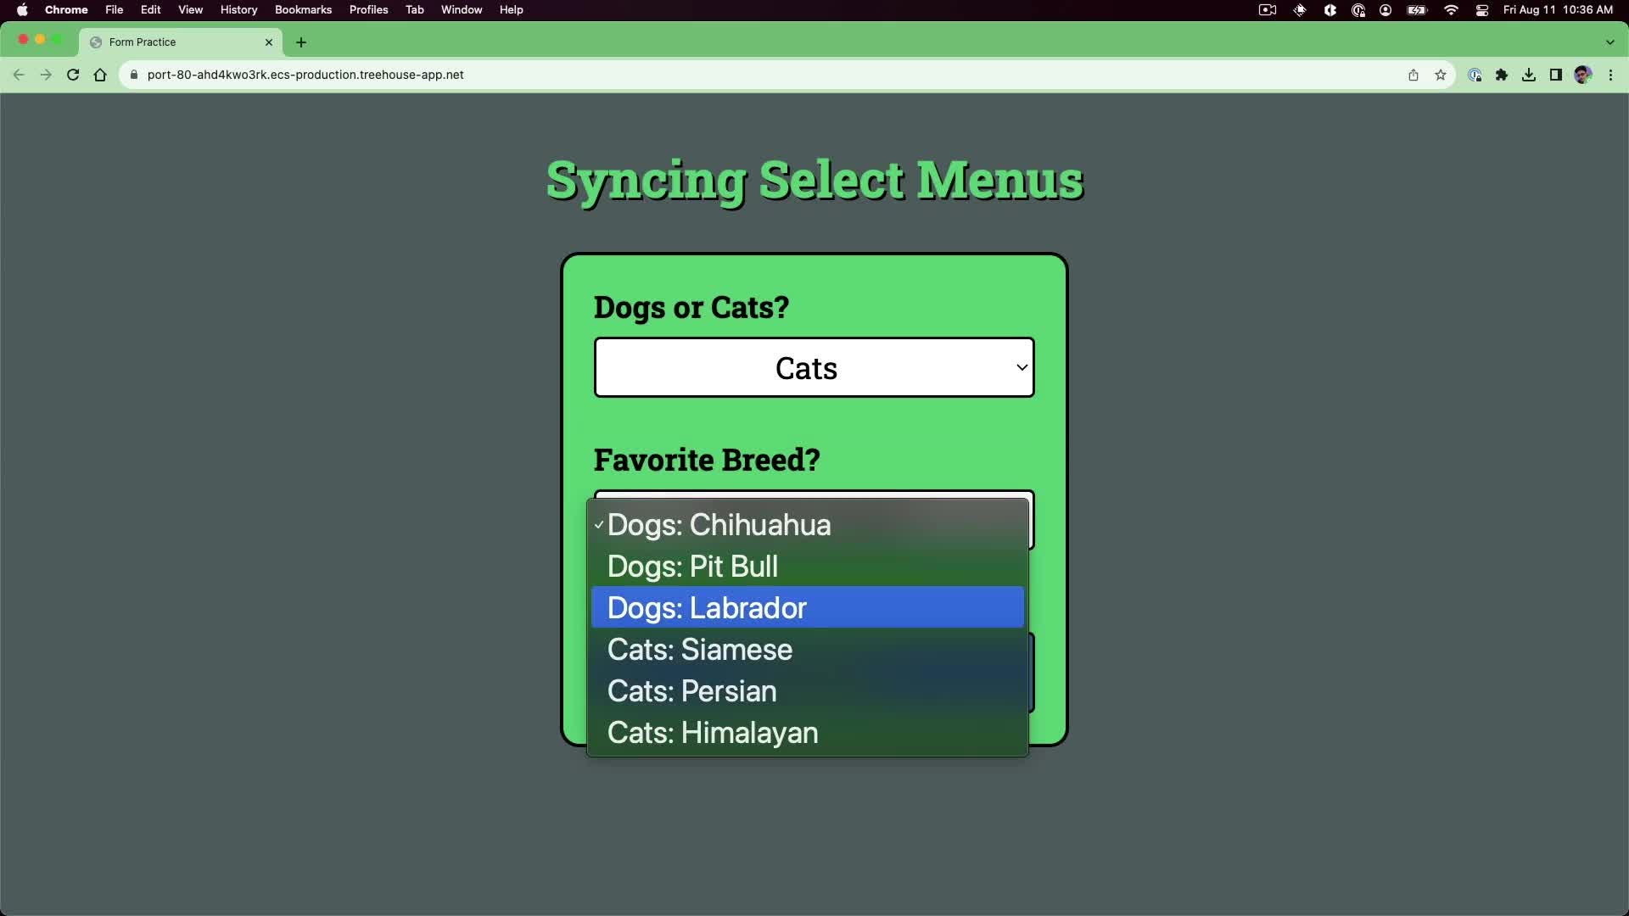This screenshot has height=916, width=1629.
Task: Click the browser back button
Action: point(19,75)
